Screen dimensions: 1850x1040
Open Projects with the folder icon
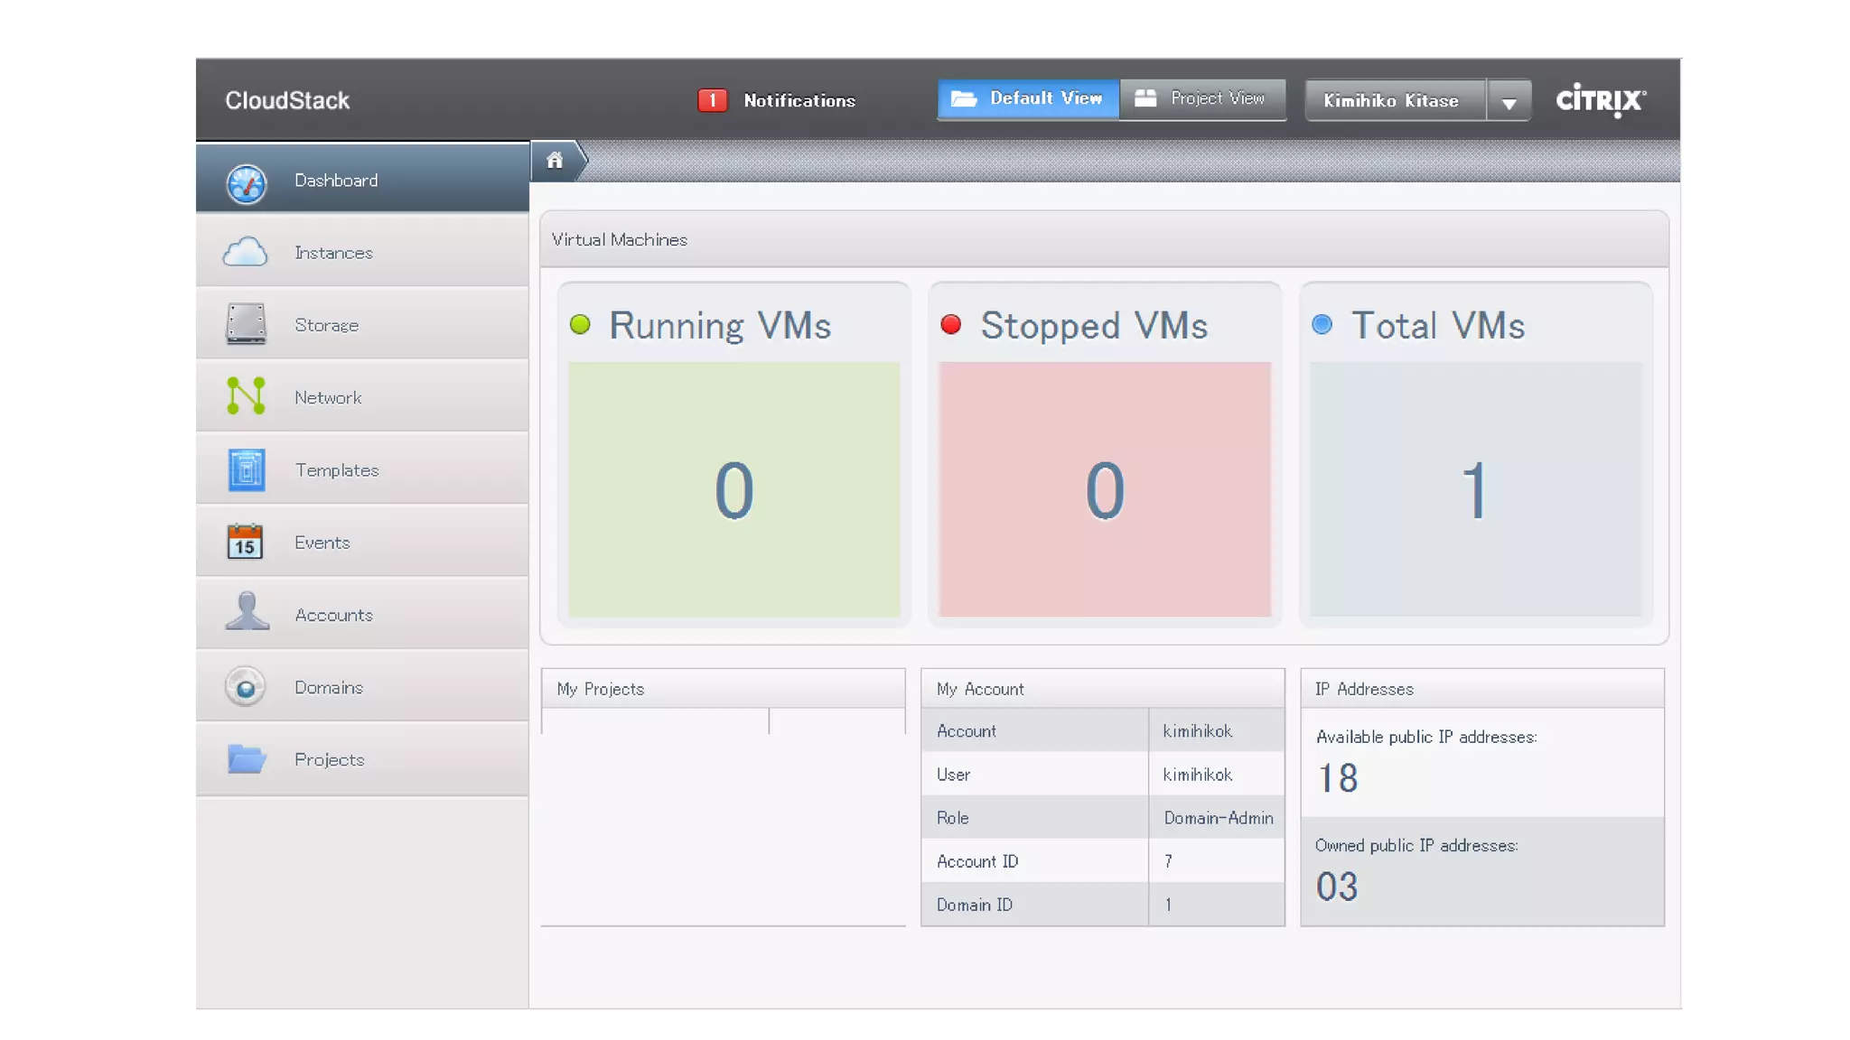pos(246,758)
